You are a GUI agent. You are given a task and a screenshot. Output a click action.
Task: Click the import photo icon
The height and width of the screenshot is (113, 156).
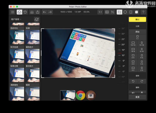click(x=32, y=12)
